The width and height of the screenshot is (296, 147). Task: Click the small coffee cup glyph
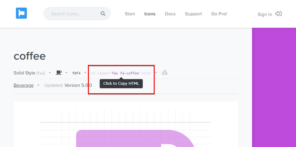pos(59,73)
